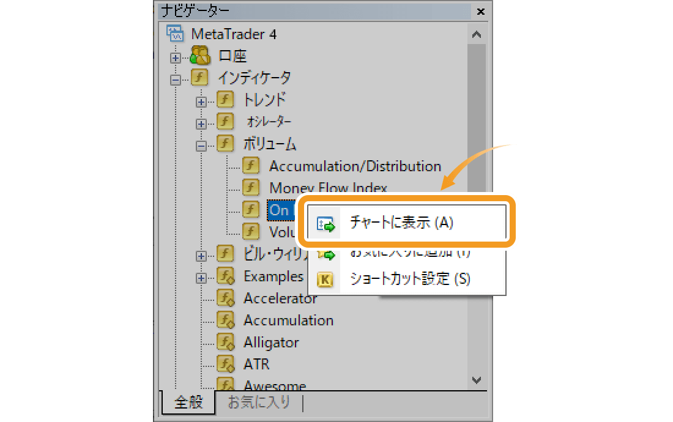Click the icon of highlighted On indicator

click(x=251, y=210)
